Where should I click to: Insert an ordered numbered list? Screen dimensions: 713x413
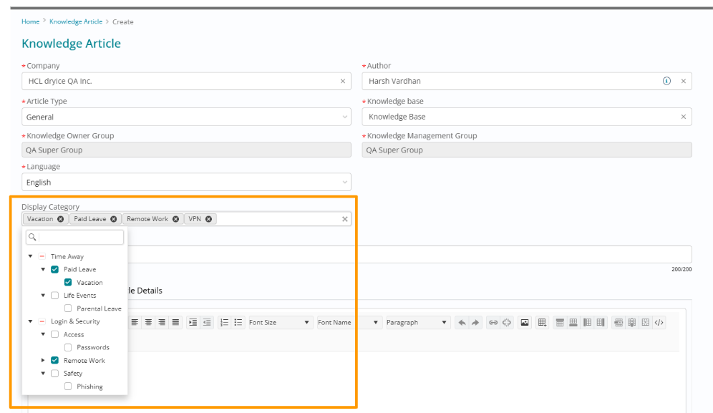click(x=224, y=323)
